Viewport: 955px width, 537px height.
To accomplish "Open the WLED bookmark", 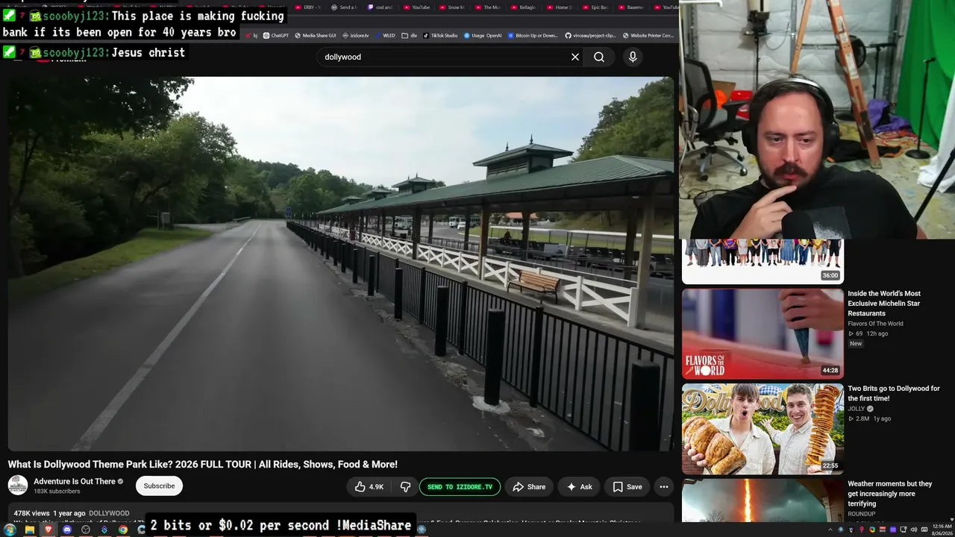I will (x=385, y=35).
